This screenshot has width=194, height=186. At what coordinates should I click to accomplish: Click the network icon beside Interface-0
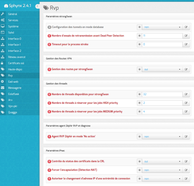click(x=2, y=39)
